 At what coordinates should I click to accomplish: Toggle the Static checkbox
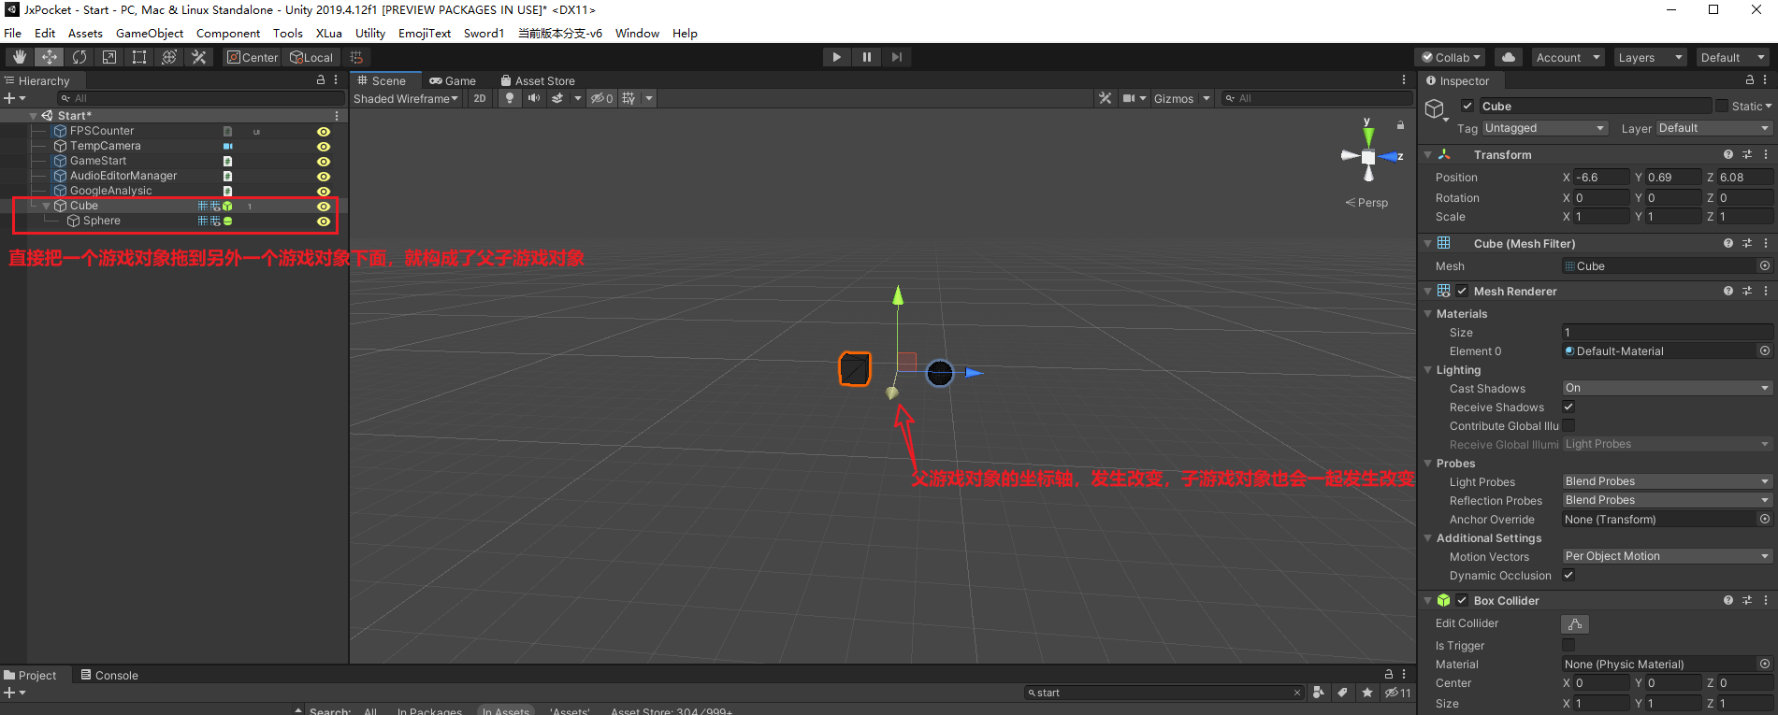1722,107
